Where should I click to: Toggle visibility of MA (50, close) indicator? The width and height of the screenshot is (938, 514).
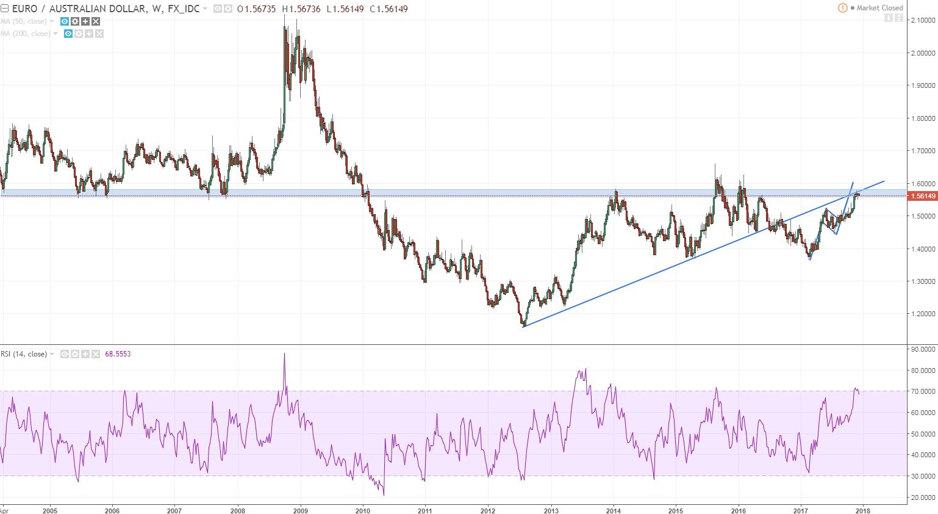coord(65,21)
